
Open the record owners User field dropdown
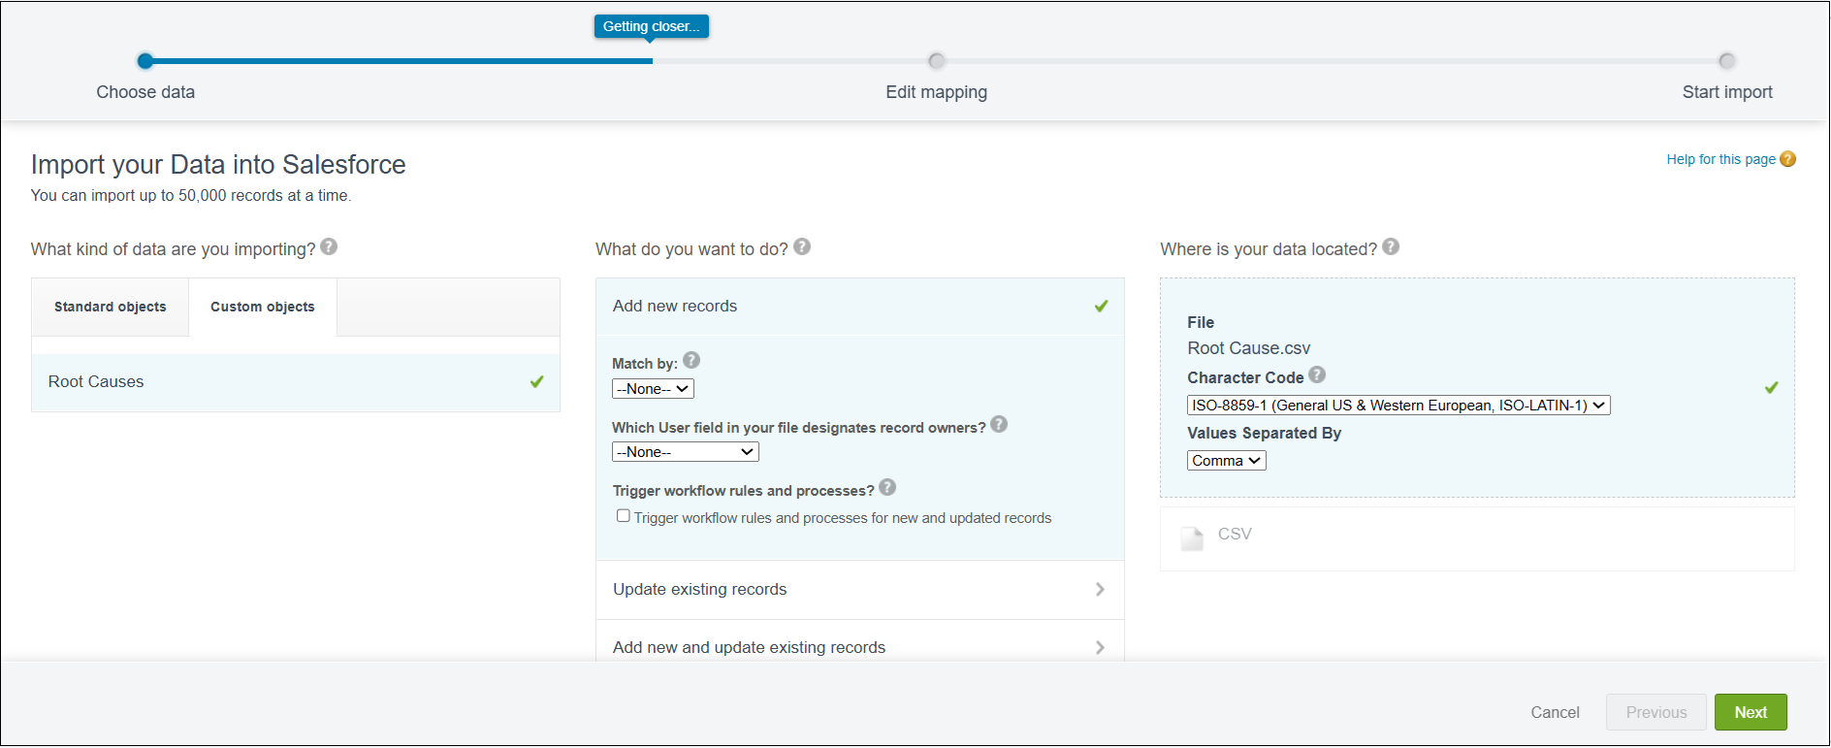[685, 452]
